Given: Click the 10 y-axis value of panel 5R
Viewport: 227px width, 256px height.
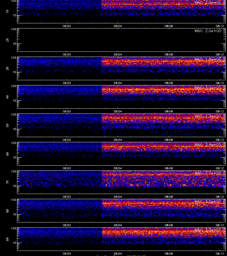Looking at the screenshot, I should (x=14, y=129).
